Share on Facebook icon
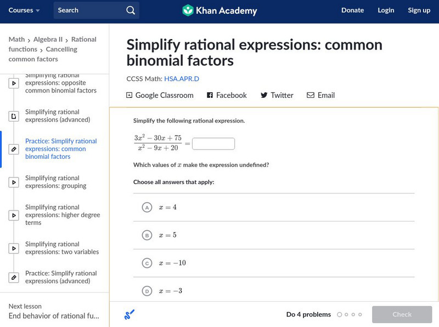The image size is (439, 327). [x=210, y=95]
